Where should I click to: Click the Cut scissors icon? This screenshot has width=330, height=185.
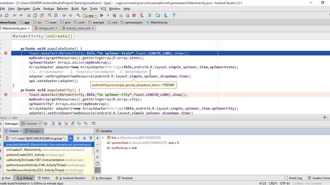click(29, 15)
